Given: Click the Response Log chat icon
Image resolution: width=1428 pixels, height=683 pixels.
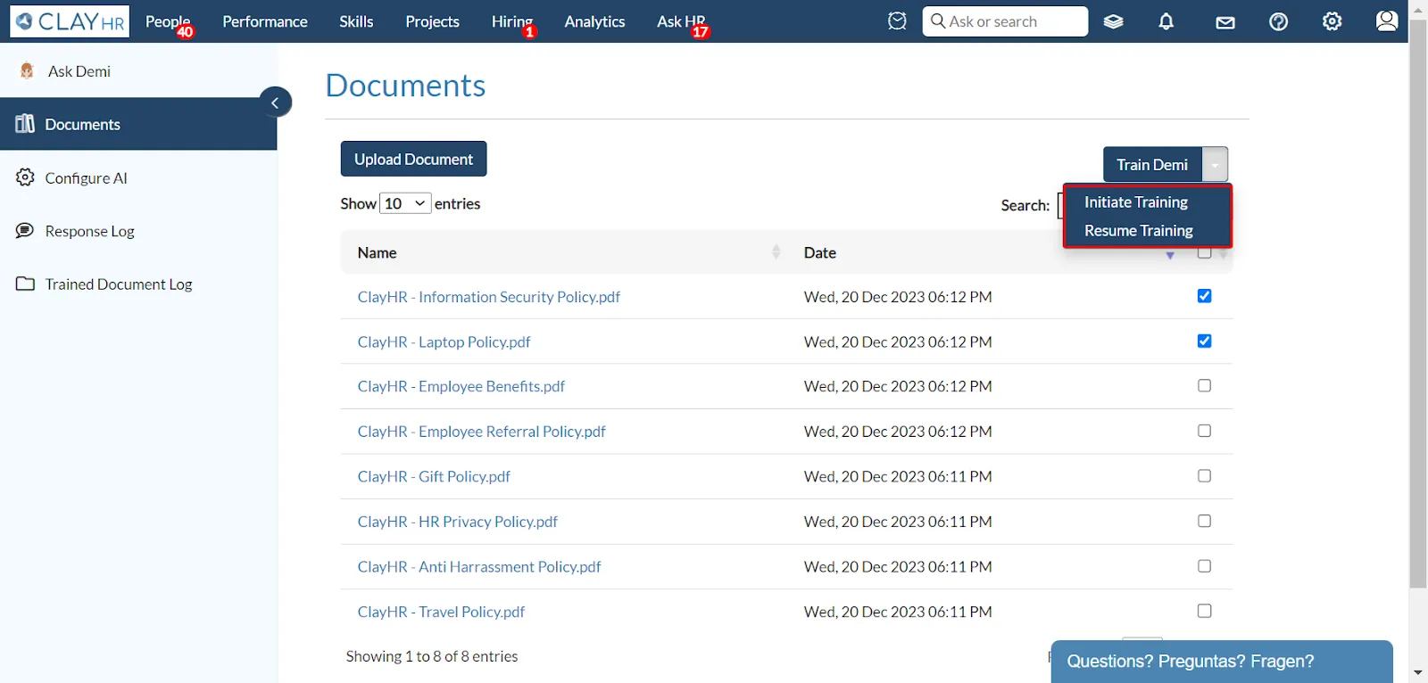Looking at the screenshot, I should point(25,230).
